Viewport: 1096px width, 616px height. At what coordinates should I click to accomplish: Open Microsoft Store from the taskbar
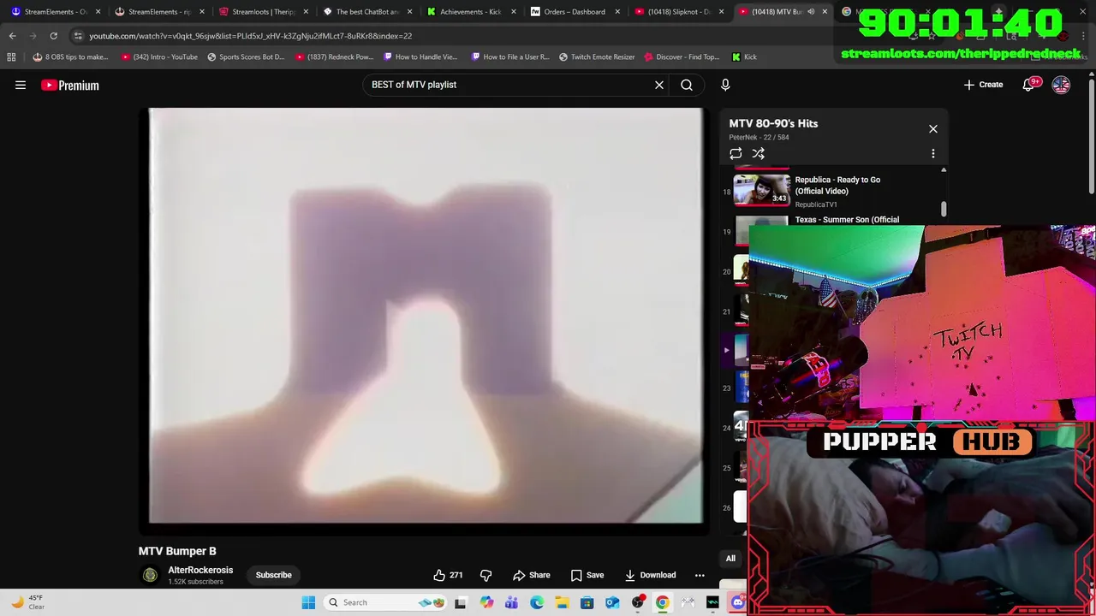587,602
